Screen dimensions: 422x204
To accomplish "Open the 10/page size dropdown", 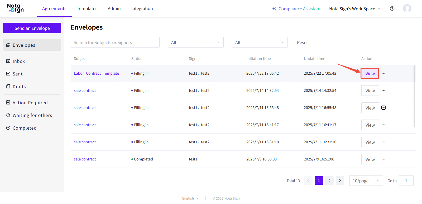I will (366, 181).
